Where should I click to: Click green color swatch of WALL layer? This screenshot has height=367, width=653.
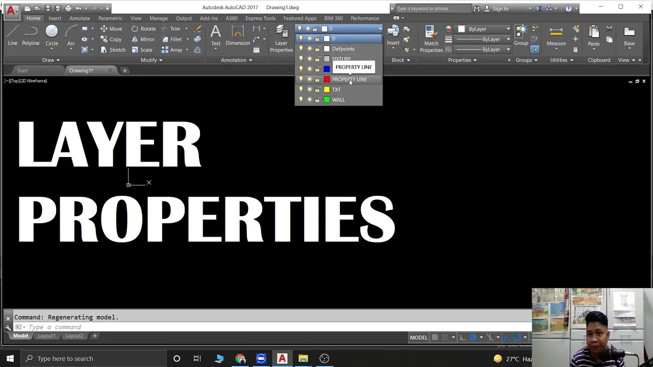[327, 100]
